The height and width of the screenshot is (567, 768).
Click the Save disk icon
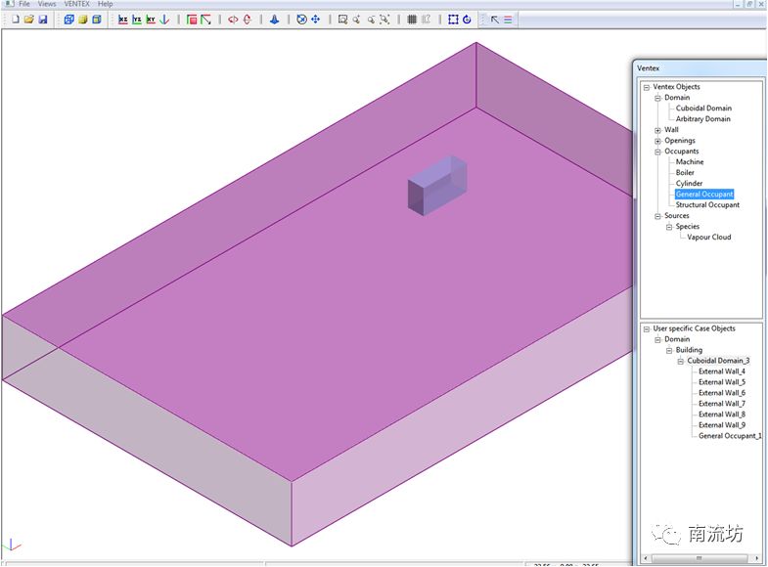click(43, 20)
